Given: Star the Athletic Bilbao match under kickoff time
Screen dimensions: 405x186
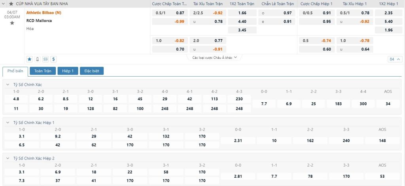Looking at the screenshot, I should coord(12,23).
